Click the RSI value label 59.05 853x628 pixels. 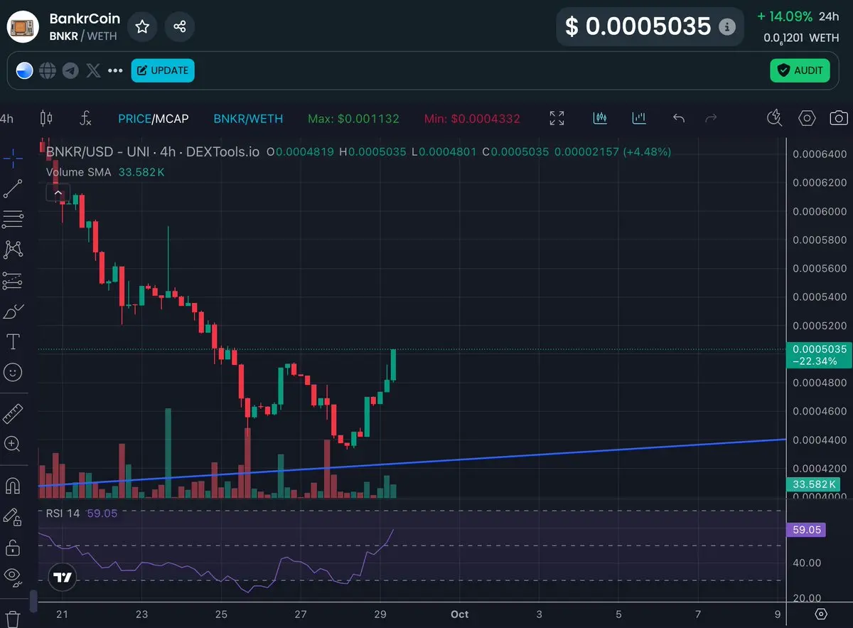click(806, 529)
